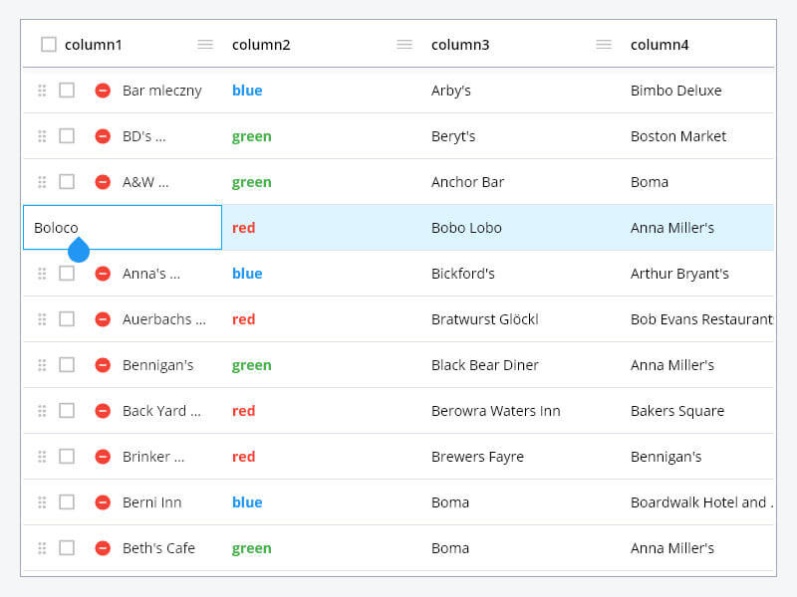Viewport: 797px width, 597px height.
Task: Delete the Brinker row
Action: tap(102, 456)
